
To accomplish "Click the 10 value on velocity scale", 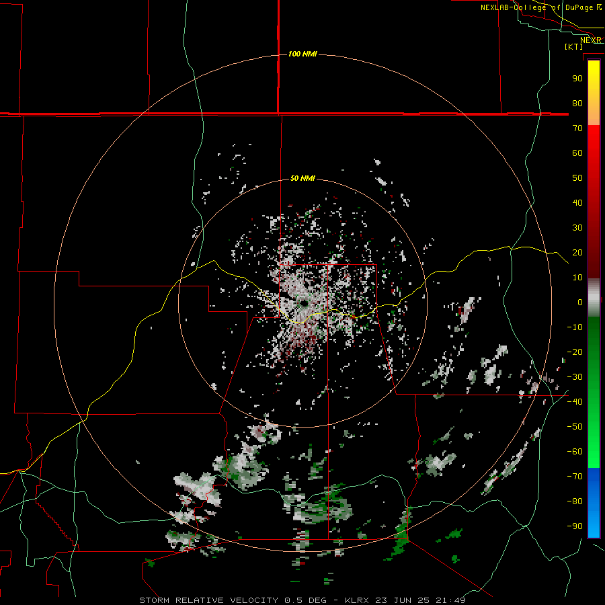I will point(577,278).
